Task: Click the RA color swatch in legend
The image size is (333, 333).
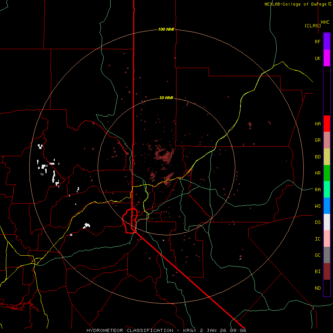Action: click(327, 189)
